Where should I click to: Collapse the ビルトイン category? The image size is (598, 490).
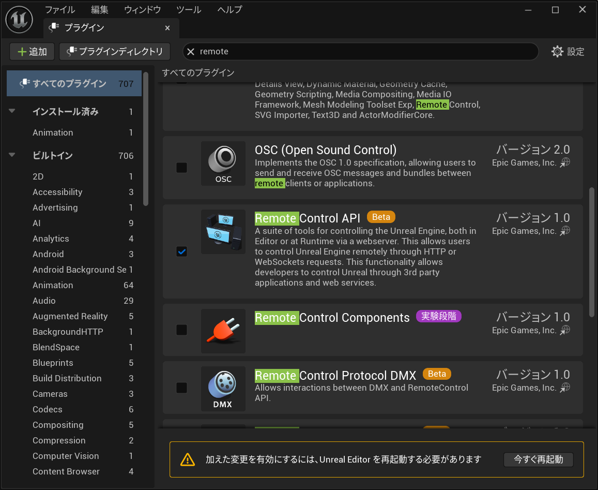click(12, 155)
